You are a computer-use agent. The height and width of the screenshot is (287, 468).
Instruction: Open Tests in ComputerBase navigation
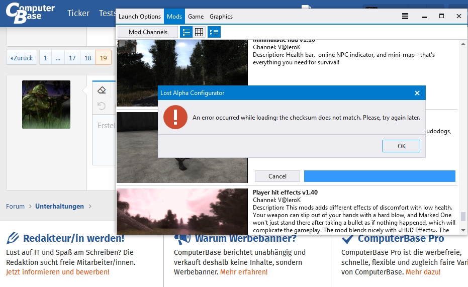tap(107, 13)
